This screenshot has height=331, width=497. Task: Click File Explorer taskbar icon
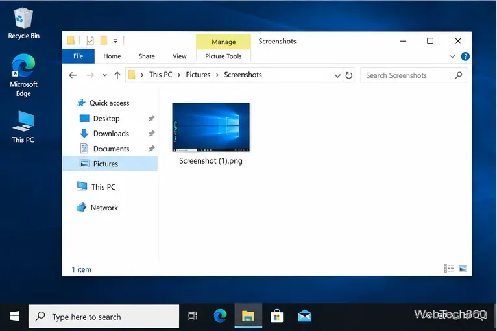point(248,316)
